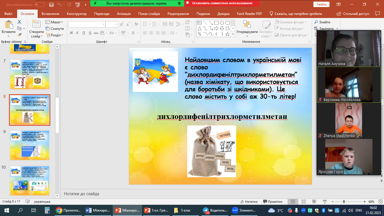Click the Cut scissors icon
The width and height of the screenshot is (384, 216).
[19, 22]
